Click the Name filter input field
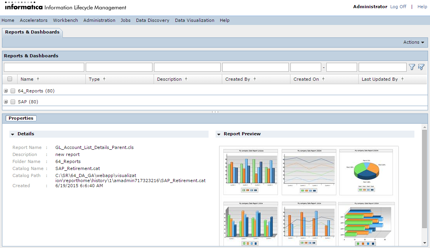The width and height of the screenshot is (430, 248). pos(44,67)
